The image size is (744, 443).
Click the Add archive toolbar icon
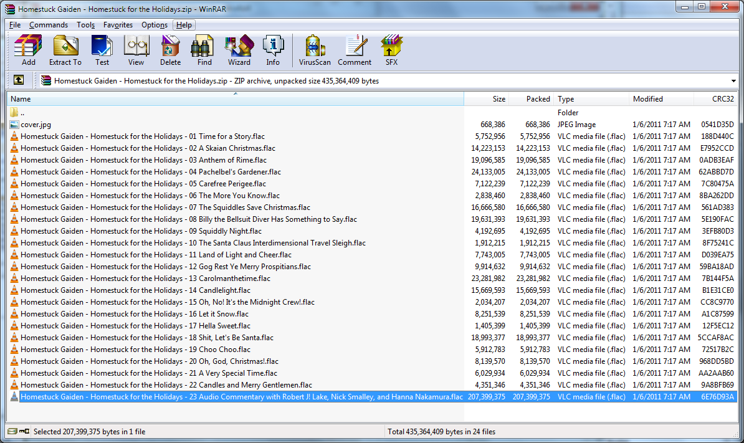(28, 50)
